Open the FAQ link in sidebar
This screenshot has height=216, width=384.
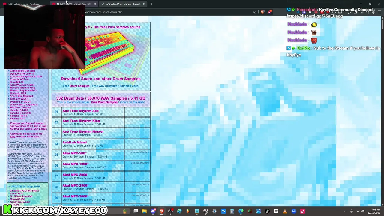pos(13,136)
